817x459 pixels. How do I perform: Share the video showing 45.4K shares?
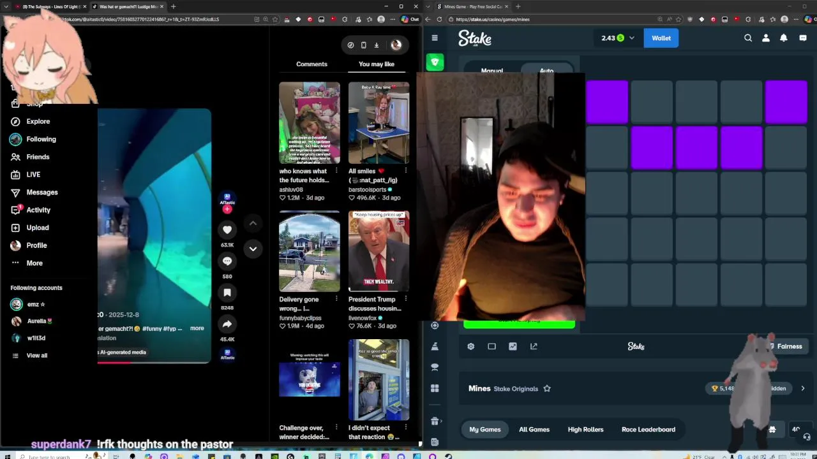pyautogui.click(x=227, y=324)
